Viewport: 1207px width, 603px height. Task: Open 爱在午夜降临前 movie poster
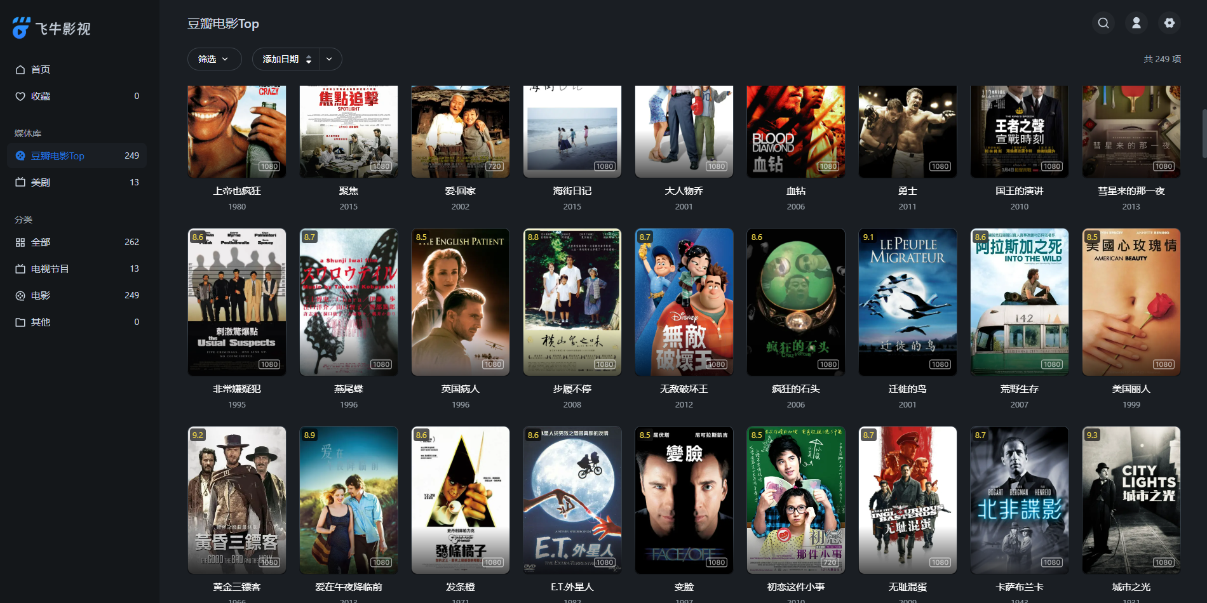(349, 500)
